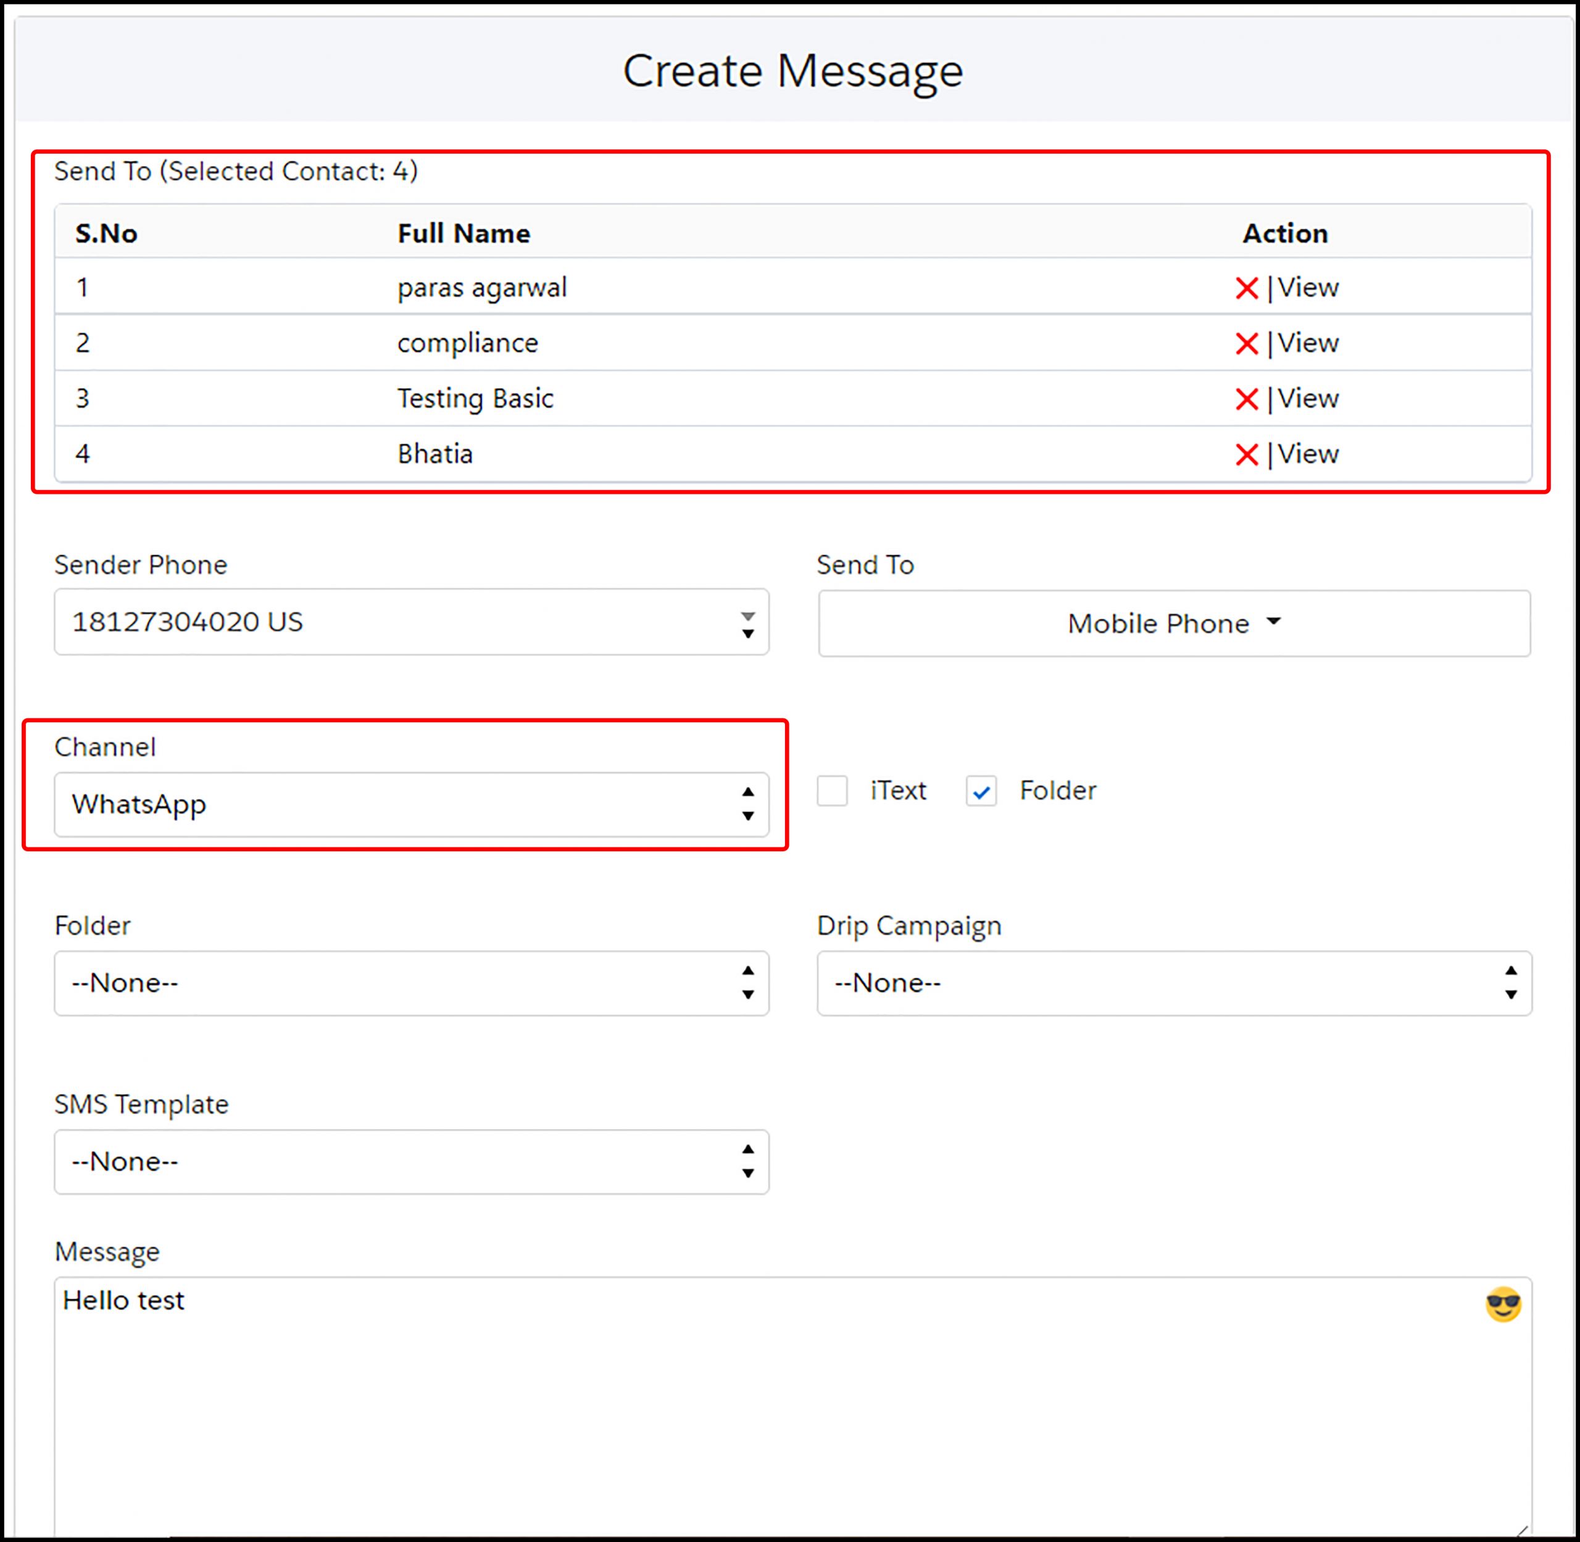Enable the iText checkbox

832,790
